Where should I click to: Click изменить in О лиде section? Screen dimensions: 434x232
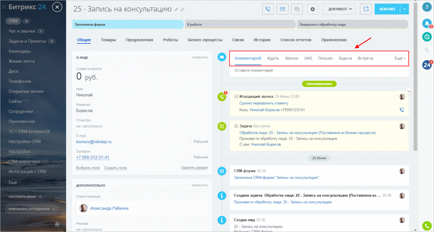point(199,58)
